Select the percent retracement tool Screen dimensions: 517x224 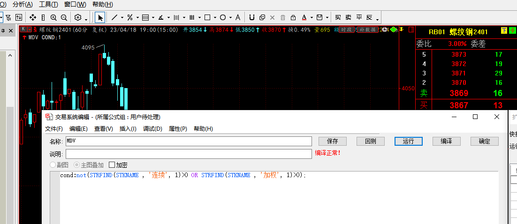[130, 17]
